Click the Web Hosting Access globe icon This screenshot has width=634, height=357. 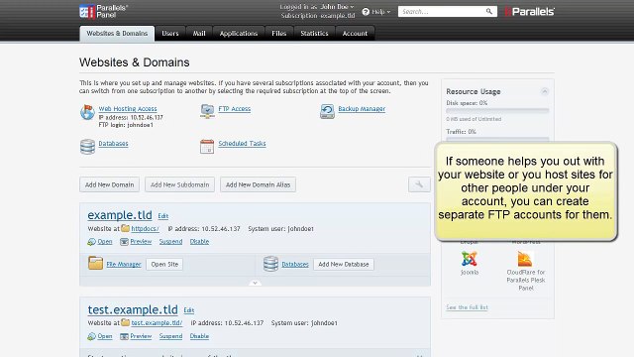[87, 112]
